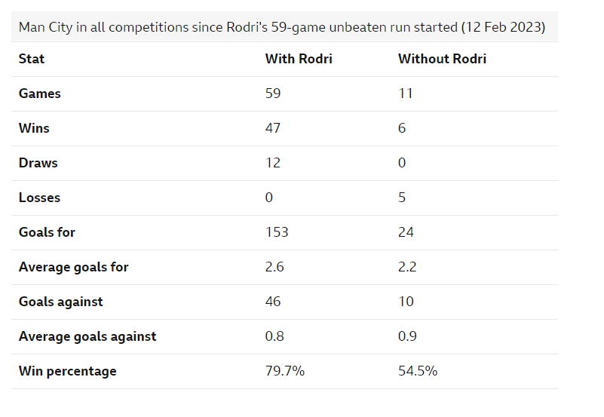Image resolution: width=604 pixels, height=417 pixels.
Task: Click the Losses row label
Action: (x=39, y=198)
